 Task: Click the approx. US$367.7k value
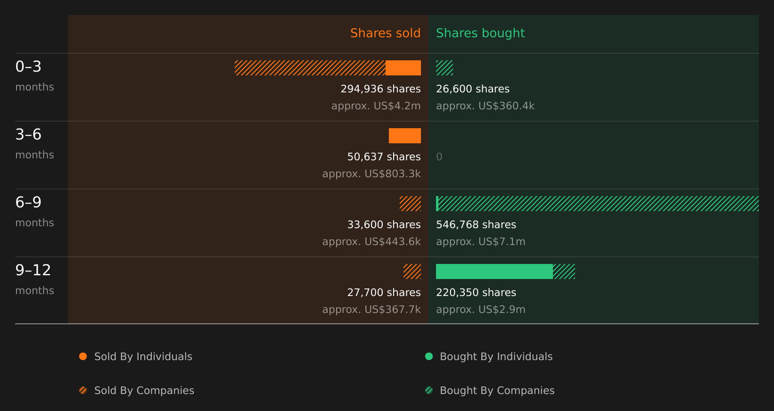coord(371,310)
